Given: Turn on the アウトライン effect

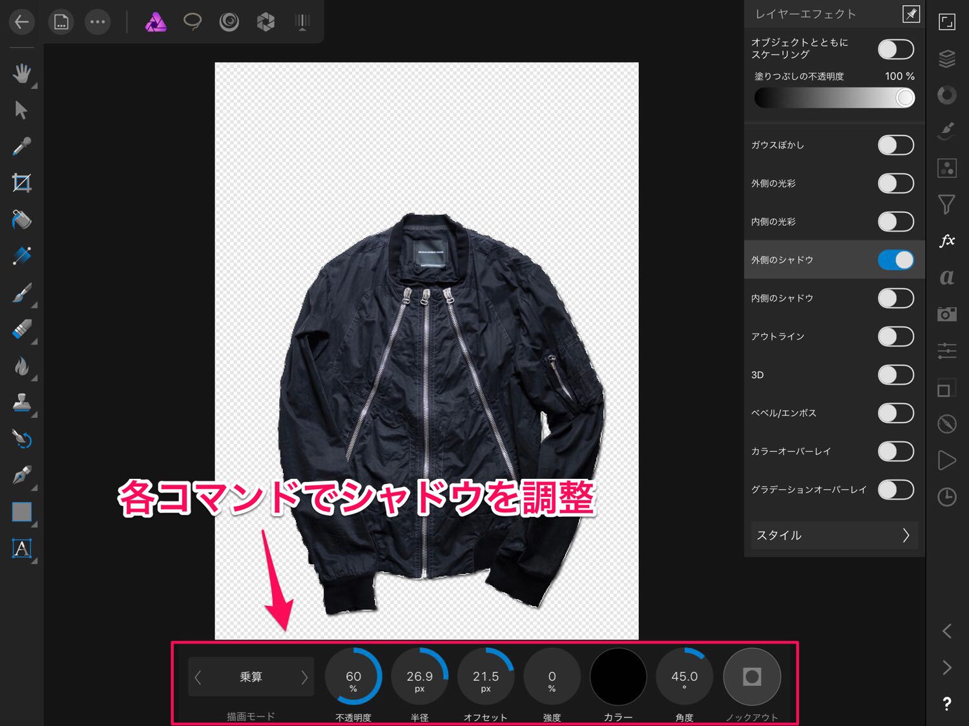Looking at the screenshot, I should pos(895,336).
